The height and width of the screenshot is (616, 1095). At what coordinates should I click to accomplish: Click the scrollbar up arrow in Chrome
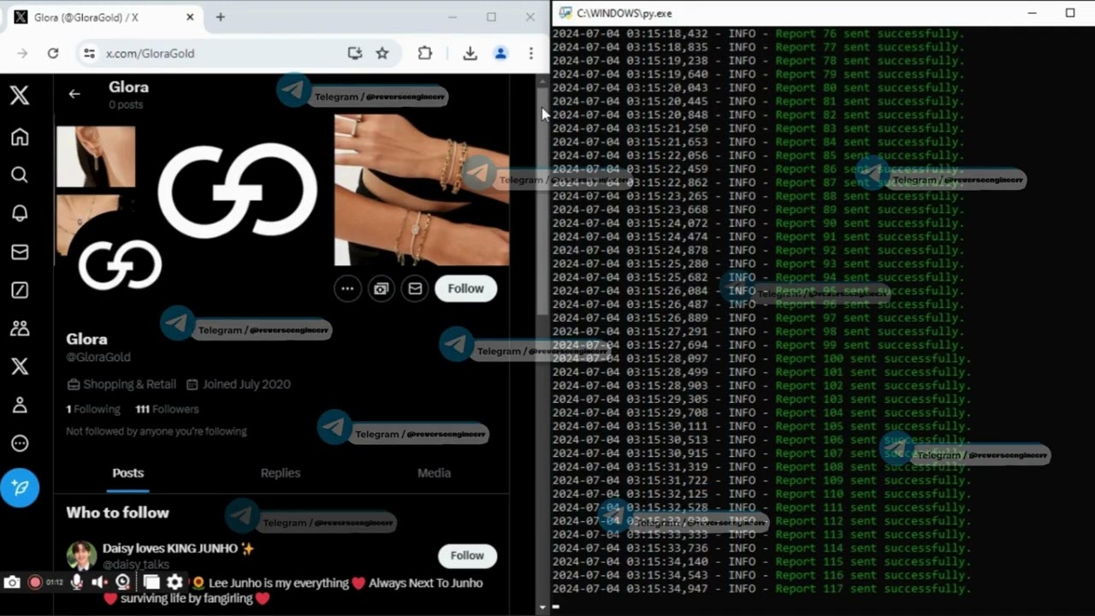point(542,80)
